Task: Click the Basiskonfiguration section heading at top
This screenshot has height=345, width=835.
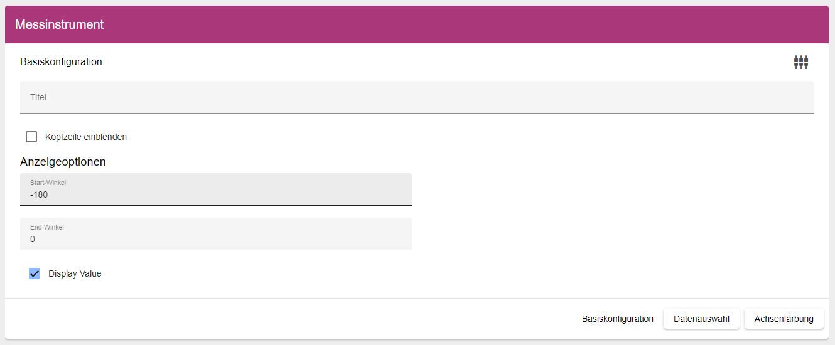Action: [x=61, y=61]
